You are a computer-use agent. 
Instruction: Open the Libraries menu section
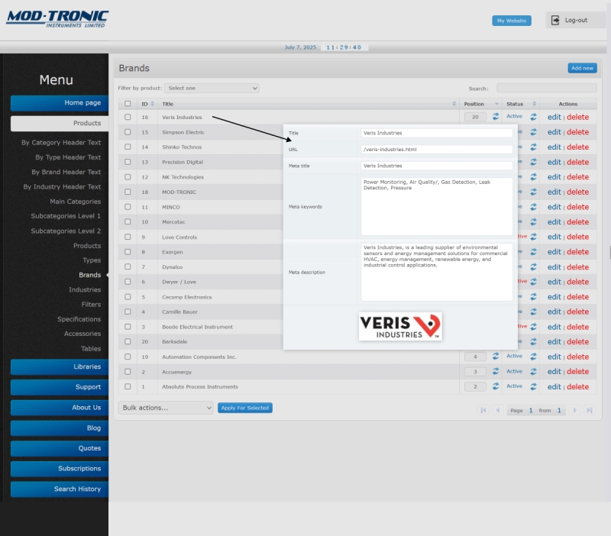pos(60,367)
